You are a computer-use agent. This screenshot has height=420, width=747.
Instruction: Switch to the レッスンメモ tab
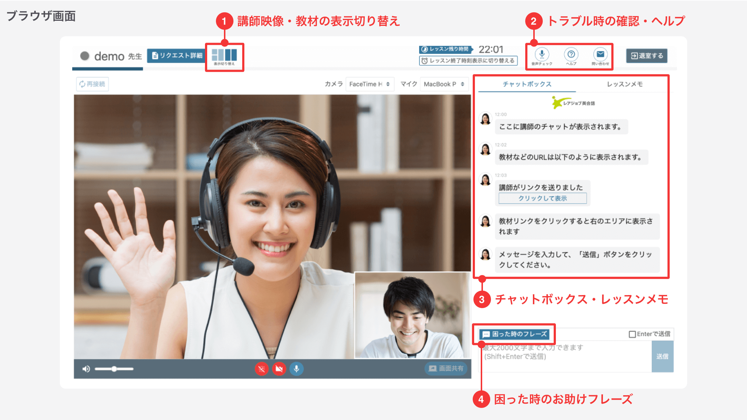(x=624, y=84)
